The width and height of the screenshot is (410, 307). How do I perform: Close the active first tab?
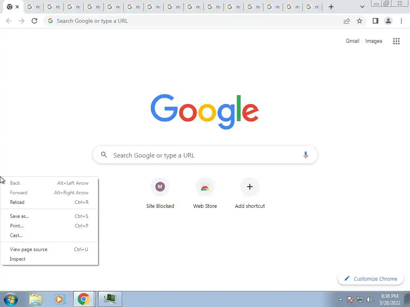(x=17, y=7)
